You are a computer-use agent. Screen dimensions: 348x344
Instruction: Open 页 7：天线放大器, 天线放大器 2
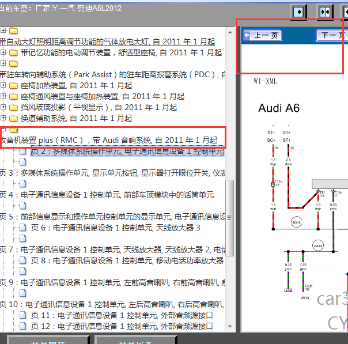click(x=112, y=250)
